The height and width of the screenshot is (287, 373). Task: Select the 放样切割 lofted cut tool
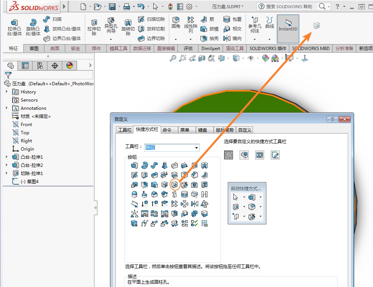pyautogui.click(x=151, y=29)
